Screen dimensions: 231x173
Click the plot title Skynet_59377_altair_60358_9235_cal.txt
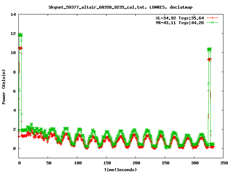97,7
